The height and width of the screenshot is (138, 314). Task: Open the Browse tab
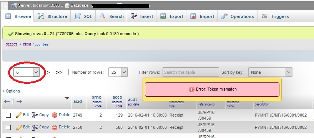[18, 16]
